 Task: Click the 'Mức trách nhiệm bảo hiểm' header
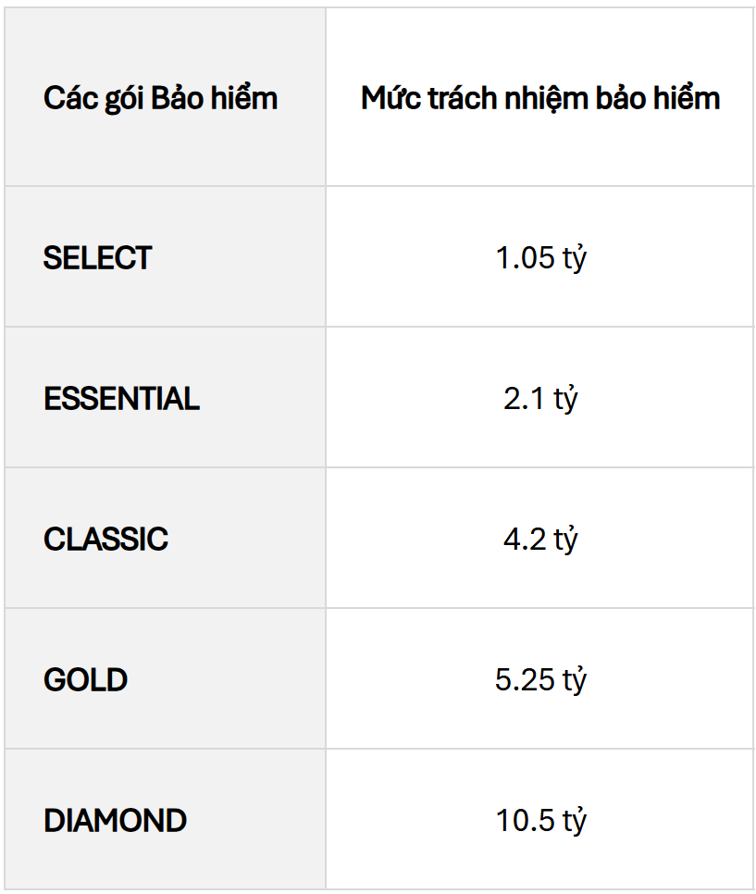540,98
